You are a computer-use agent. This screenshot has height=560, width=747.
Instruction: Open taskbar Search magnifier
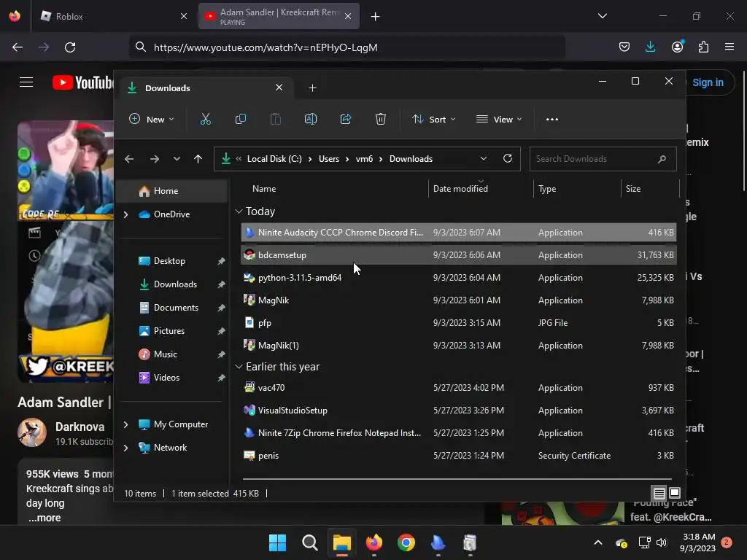coord(309,542)
